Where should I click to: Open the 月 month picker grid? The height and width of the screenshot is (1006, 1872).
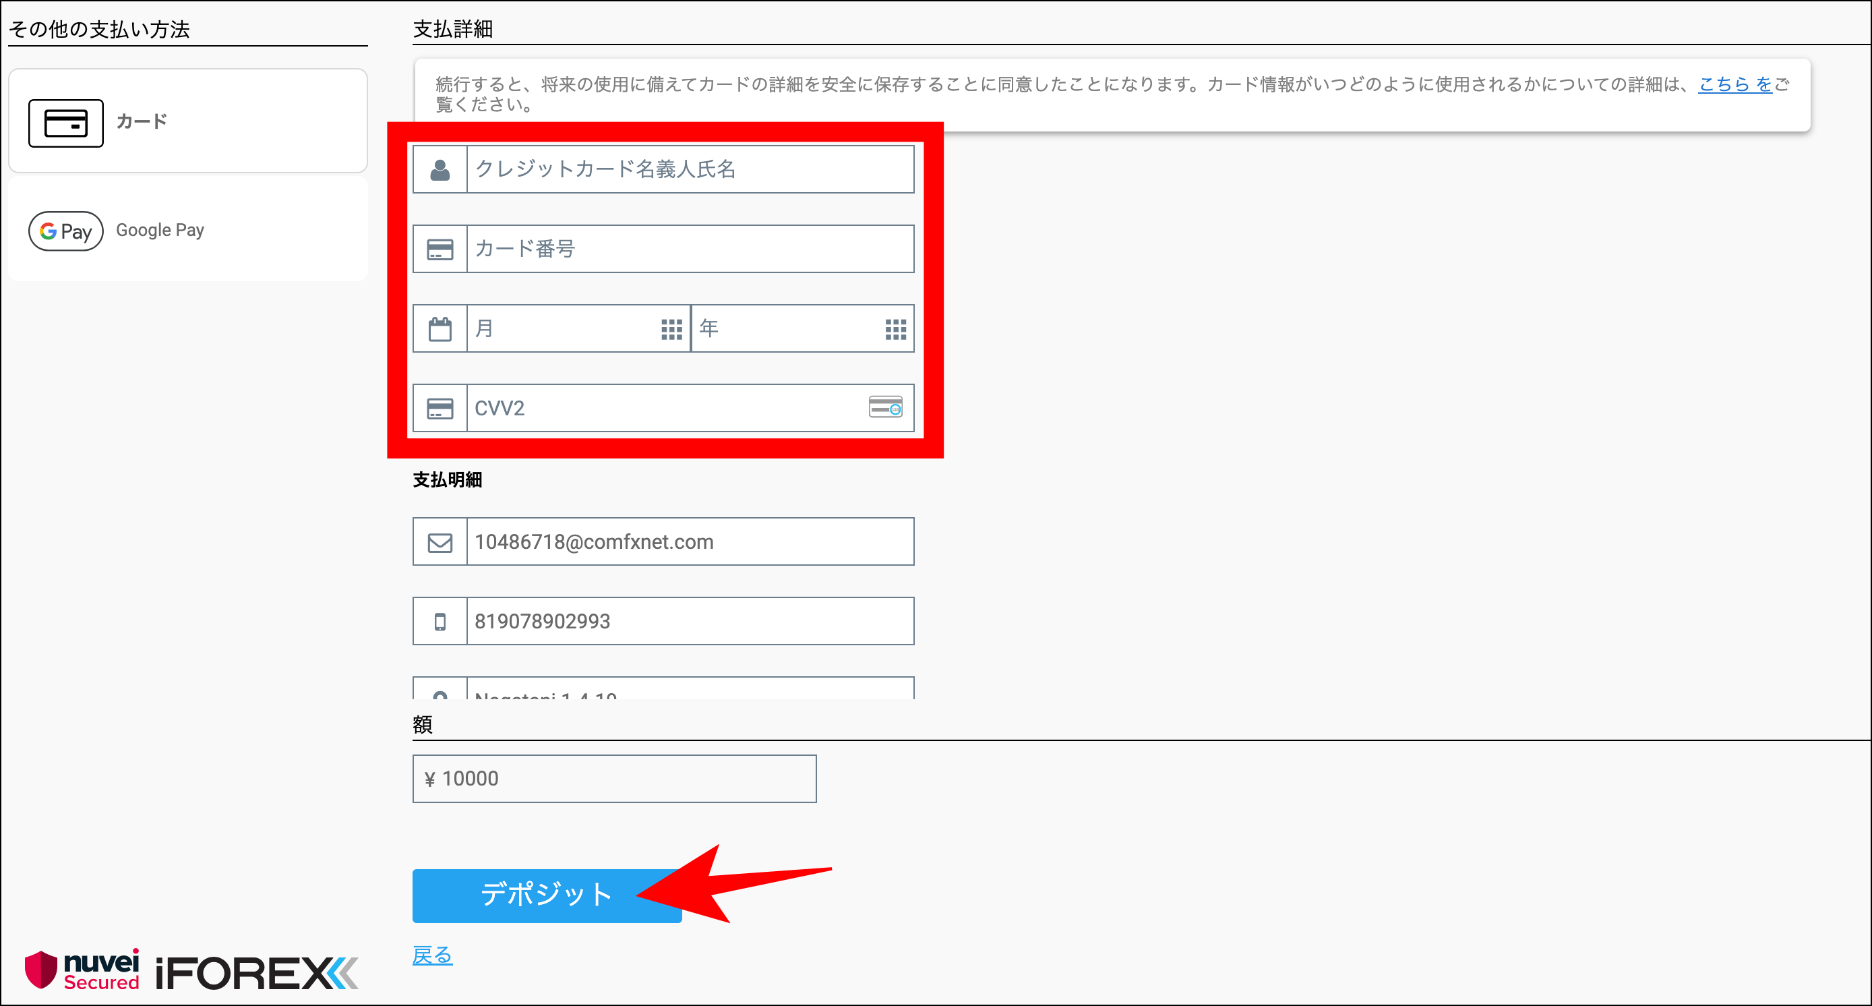pos(669,328)
